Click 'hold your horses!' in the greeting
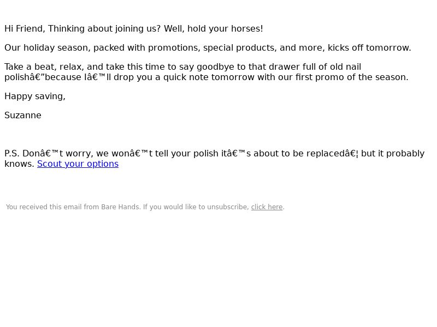437x327 pixels. [225, 29]
